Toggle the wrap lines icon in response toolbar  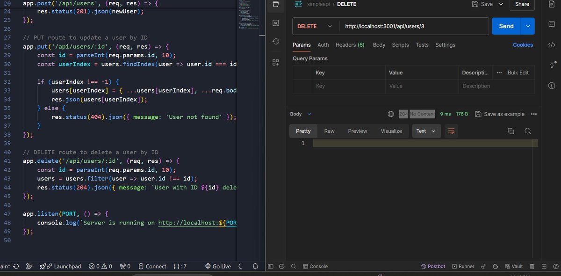(451, 131)
